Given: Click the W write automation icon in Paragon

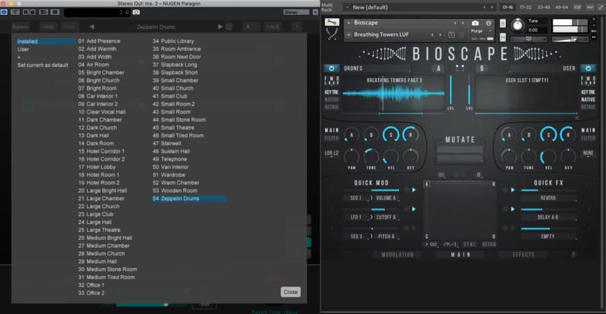Looking at the screenshot, I should click(32, 12).
